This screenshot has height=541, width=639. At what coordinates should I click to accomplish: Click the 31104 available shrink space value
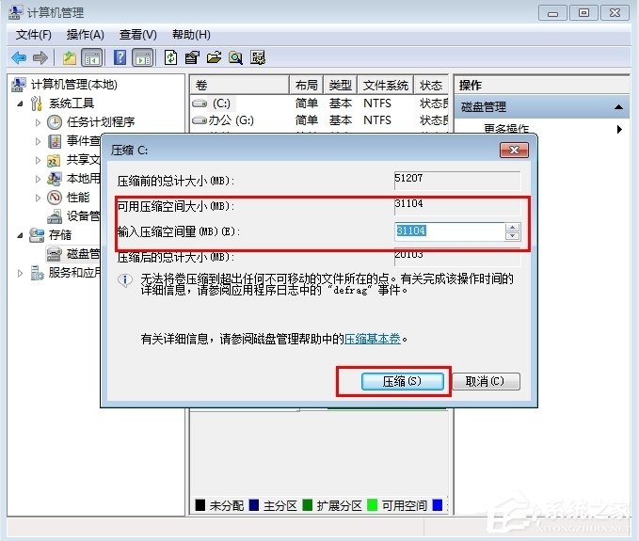[x=408, y=203]
